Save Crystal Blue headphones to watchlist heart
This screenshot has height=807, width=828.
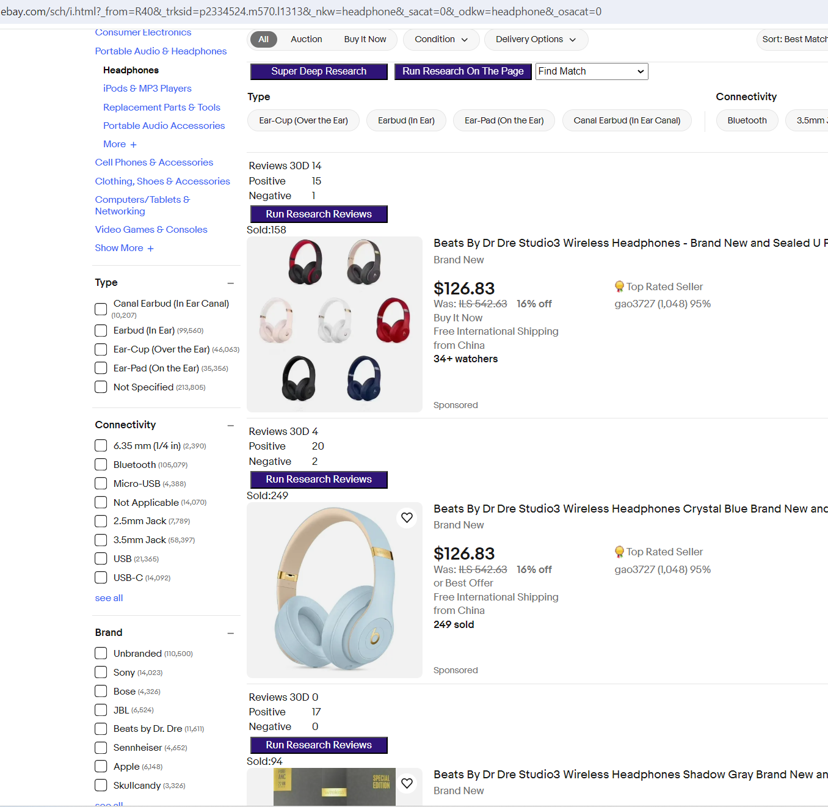click(x=407, y=518)
